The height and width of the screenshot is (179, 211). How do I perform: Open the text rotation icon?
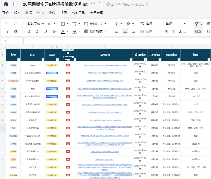[x=128, y=24]
